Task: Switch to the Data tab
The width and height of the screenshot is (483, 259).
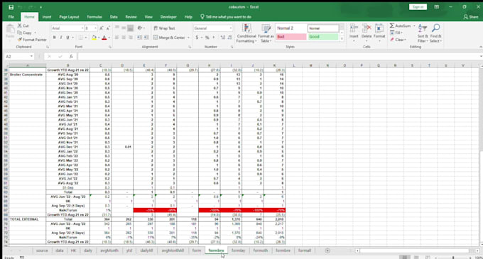Action: click(114, 17)
